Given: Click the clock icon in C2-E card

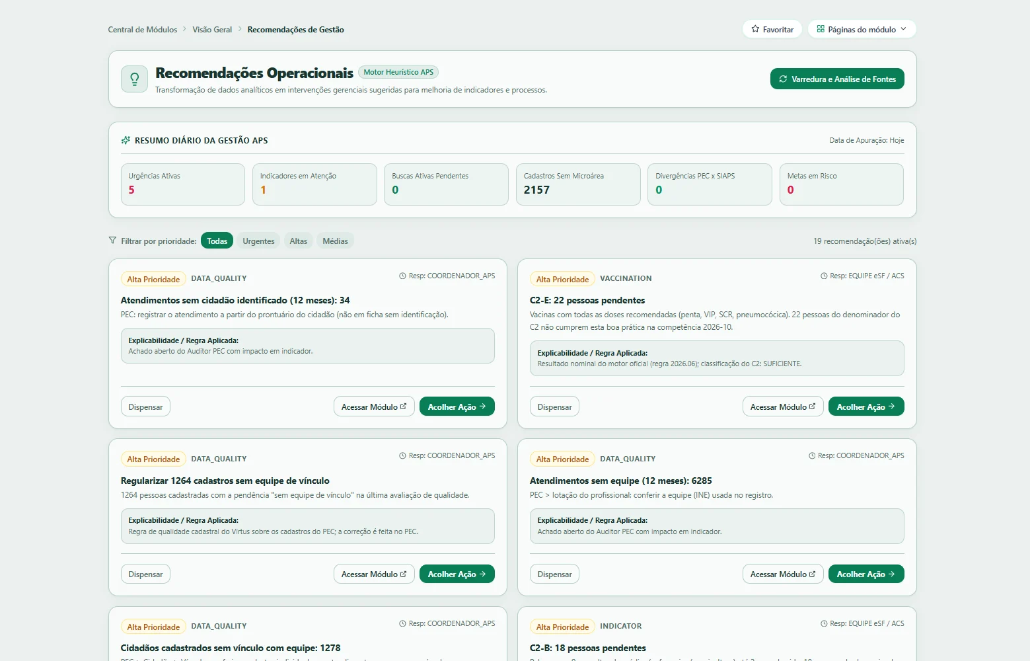Looking at the screenshot, I should point(824,276).
